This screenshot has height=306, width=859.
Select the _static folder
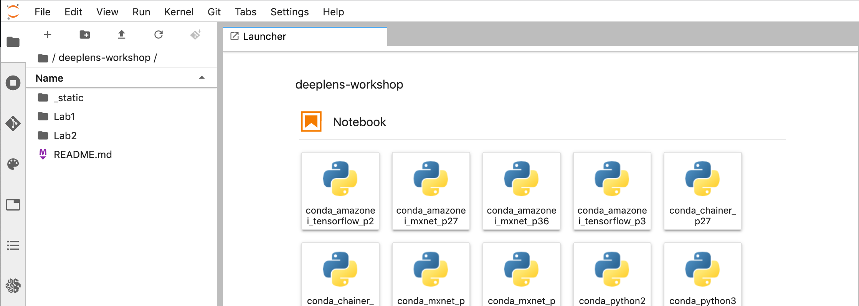121,98
